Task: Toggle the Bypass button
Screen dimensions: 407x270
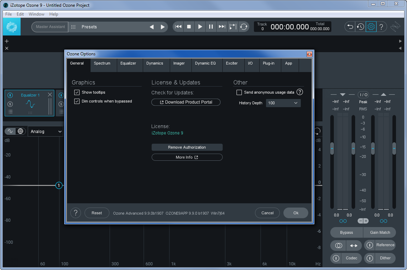Action: tap(347, 232)
